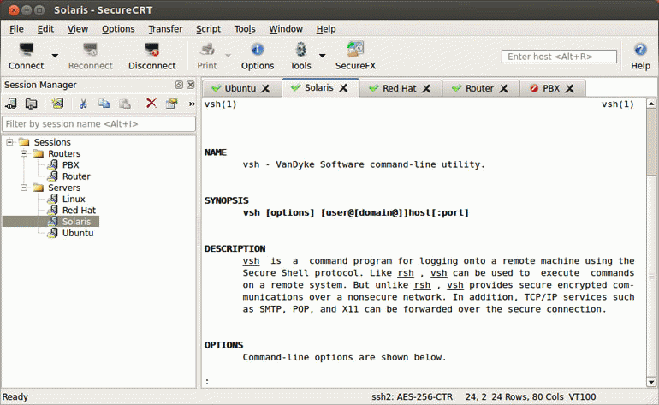Close the Red Hat tab
Screen dimensions: 659x405
click(426, 88)
